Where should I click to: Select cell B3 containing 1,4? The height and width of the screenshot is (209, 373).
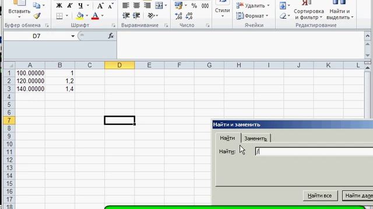pyautogui.click(x=60, y=89)
